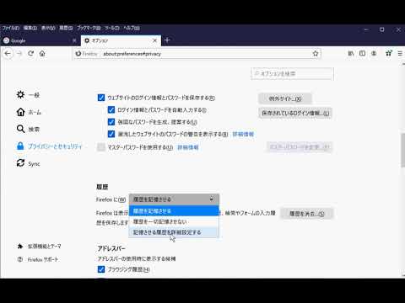This screenshot has height=303, width=405.
Task: Reload the current page
Action: (31, 53)
